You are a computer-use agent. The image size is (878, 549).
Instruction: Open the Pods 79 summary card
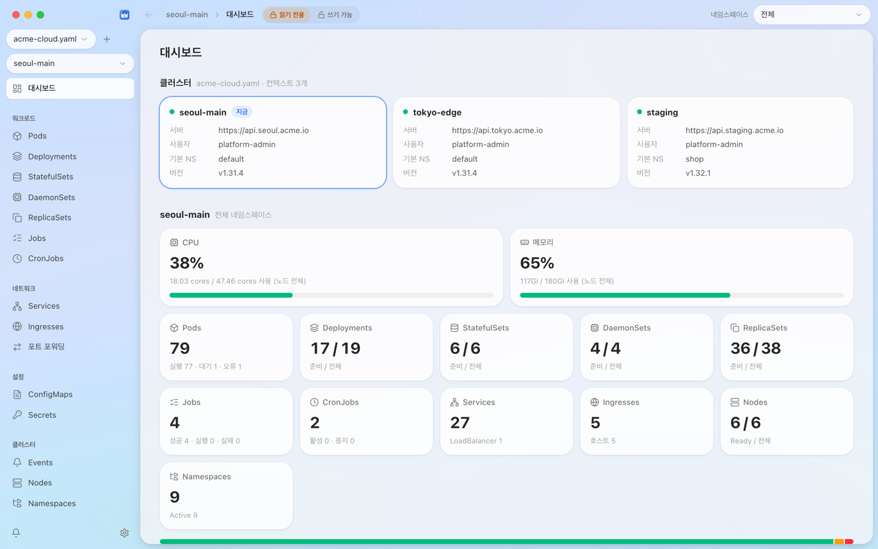226,347
